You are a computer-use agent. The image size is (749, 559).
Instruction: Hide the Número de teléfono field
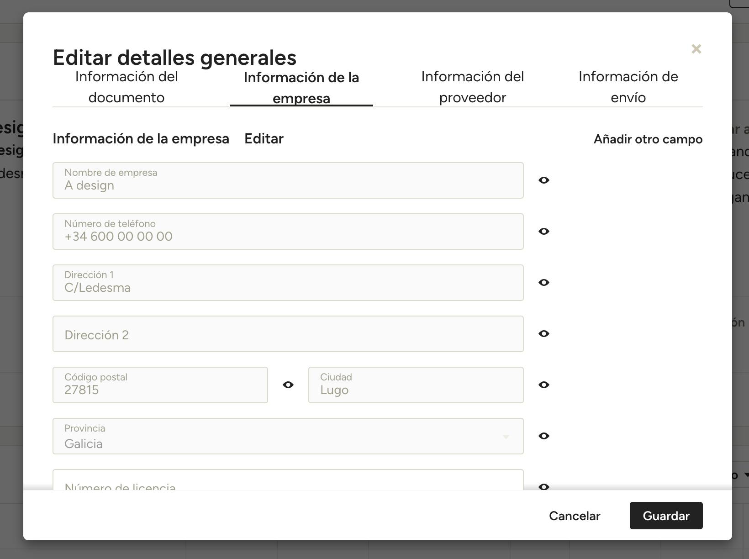pos(543,232)
